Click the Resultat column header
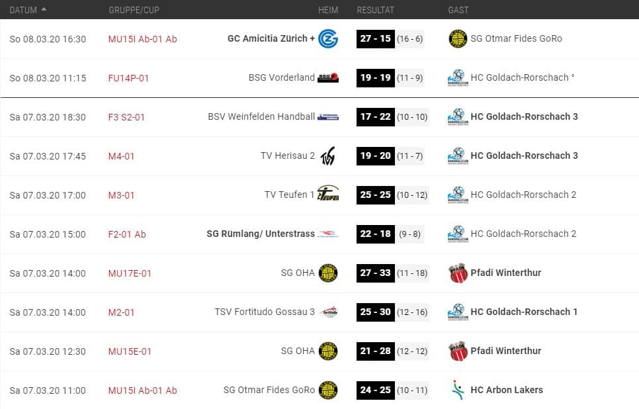The height and width of the screenshot is (409, 639). coord(375,10)
